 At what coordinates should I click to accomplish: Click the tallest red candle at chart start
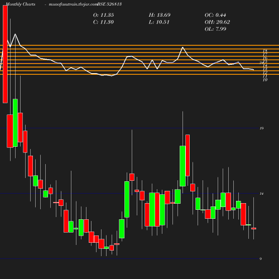[5, 54]
